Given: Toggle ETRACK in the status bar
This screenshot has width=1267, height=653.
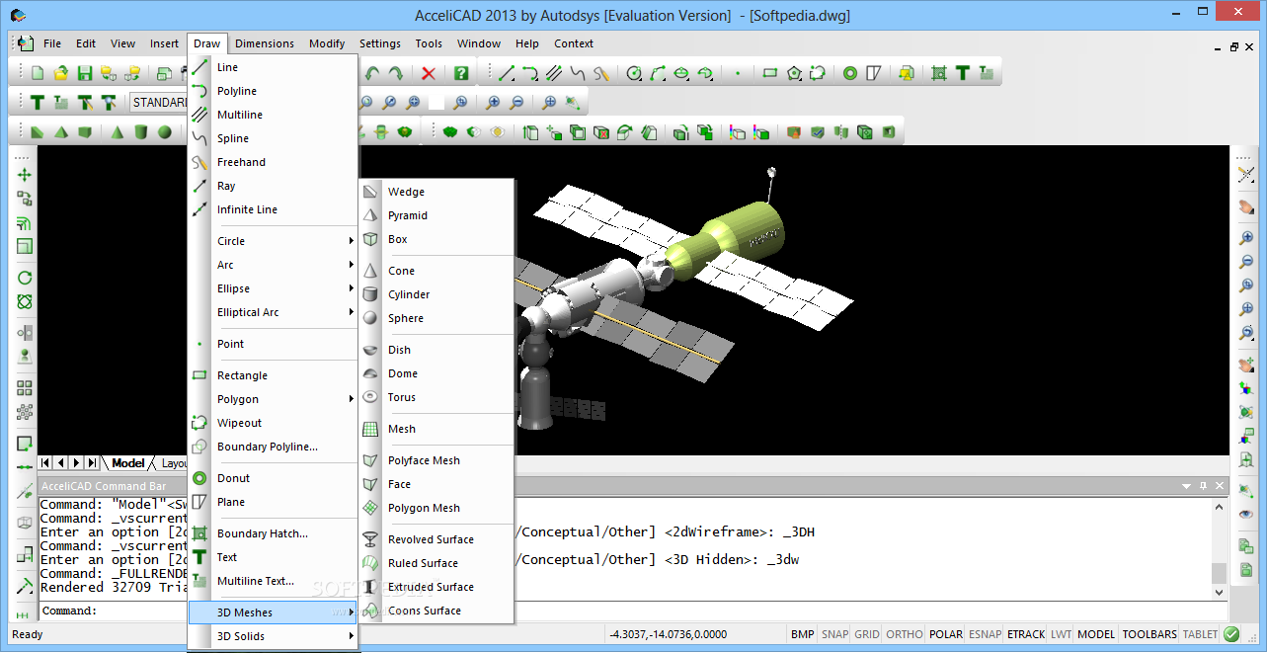Looking at the screenshot, I should 1026,634.
